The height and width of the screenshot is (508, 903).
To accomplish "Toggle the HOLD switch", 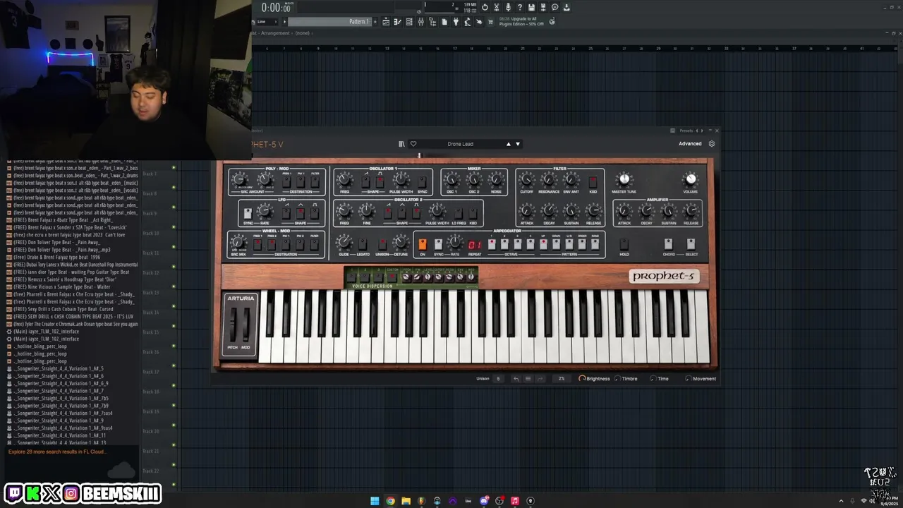I will pyautogui.click(x=624, y=243).
